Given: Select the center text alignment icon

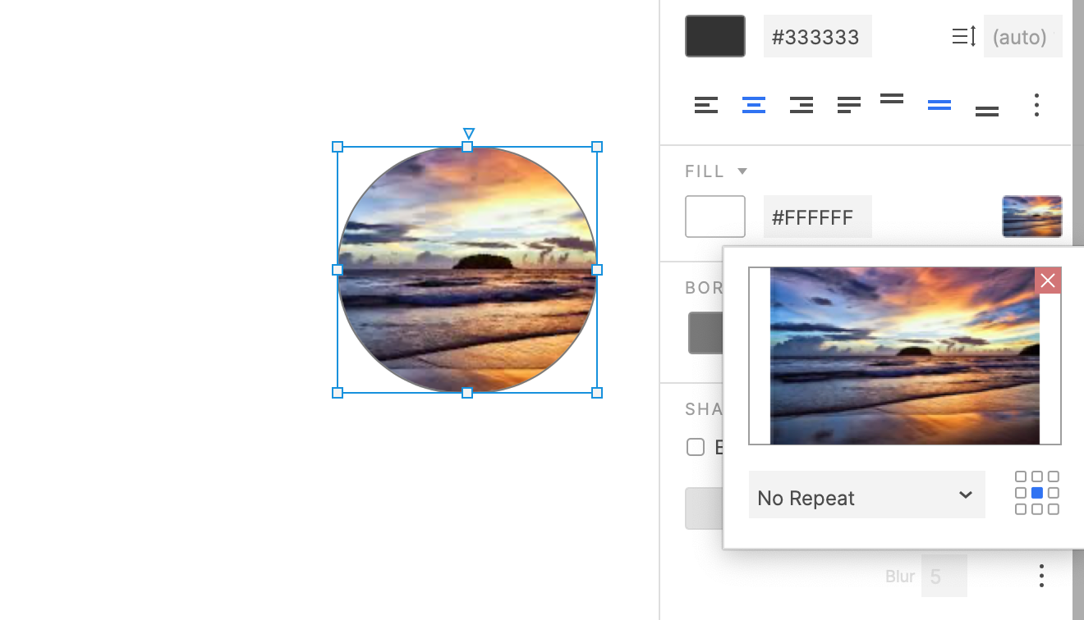Looking at the screenshot, I should pyautogui.click(x=754, y=105).
